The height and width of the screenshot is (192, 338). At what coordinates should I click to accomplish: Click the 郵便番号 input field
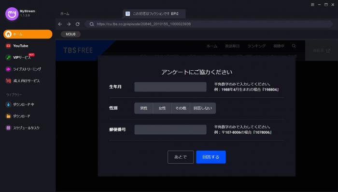170,130
